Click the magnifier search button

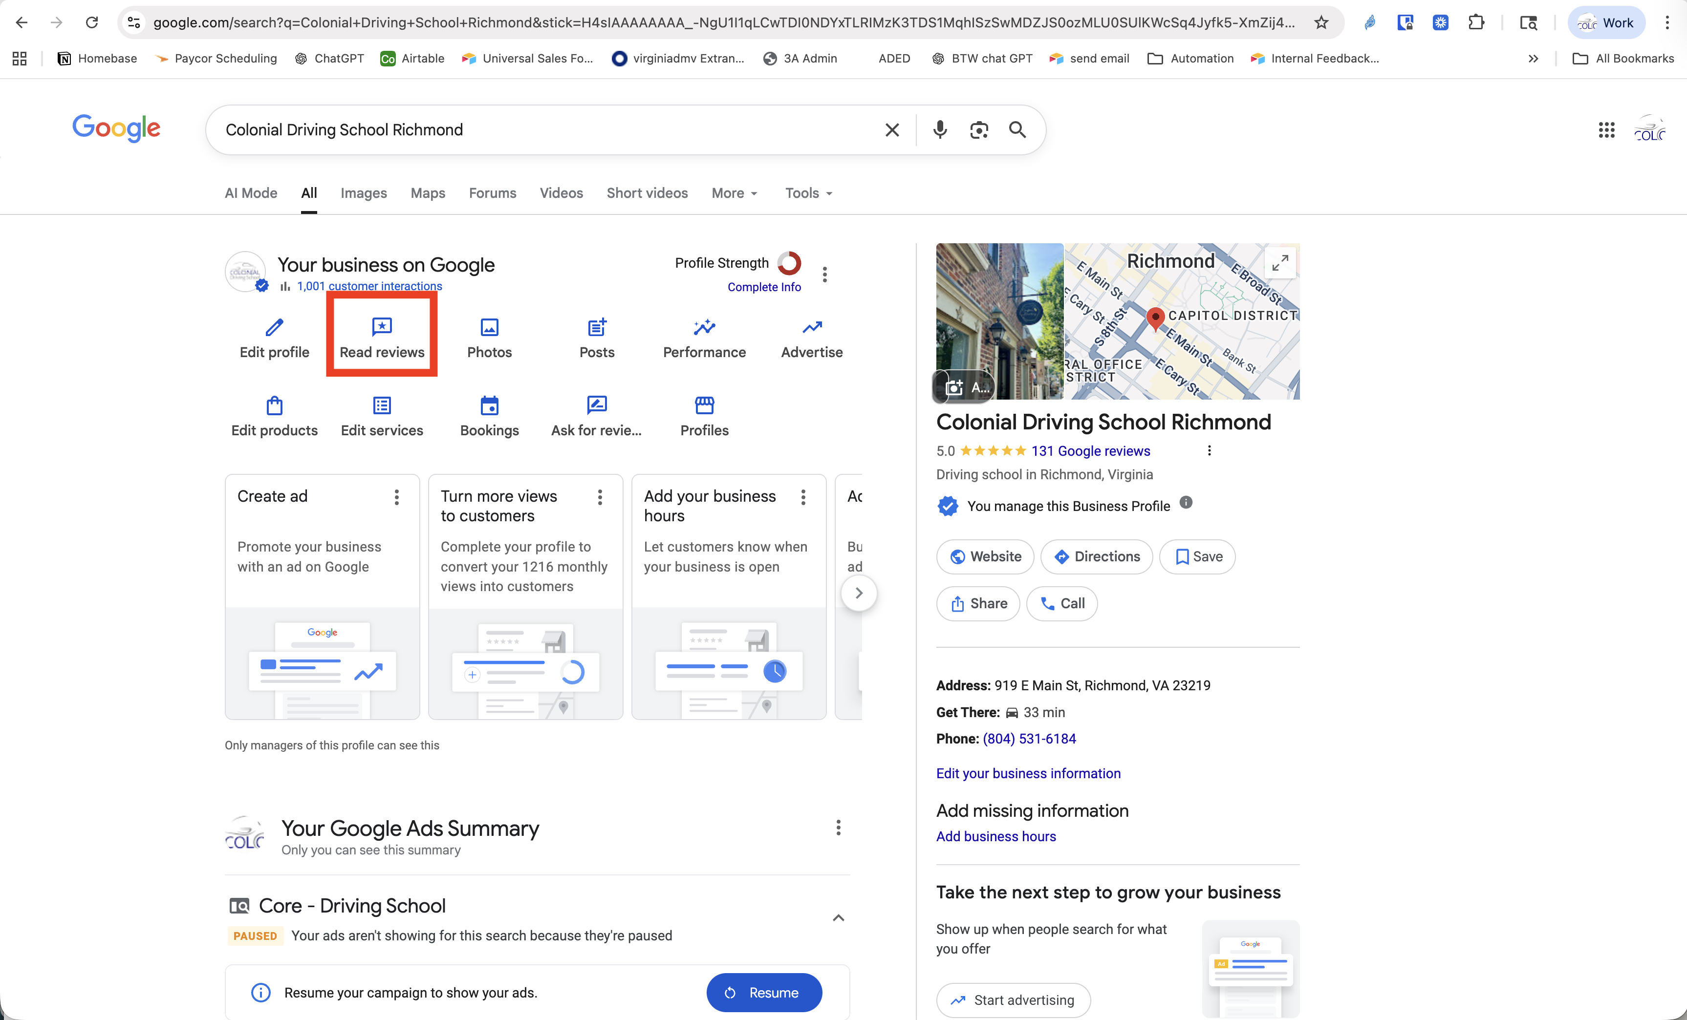[x=1017, y=129]
